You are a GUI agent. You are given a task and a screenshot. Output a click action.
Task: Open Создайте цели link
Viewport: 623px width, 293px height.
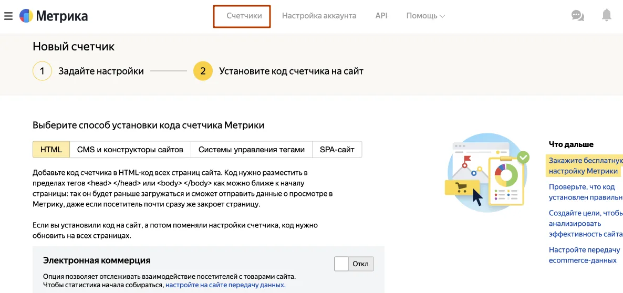coord(585,224)
